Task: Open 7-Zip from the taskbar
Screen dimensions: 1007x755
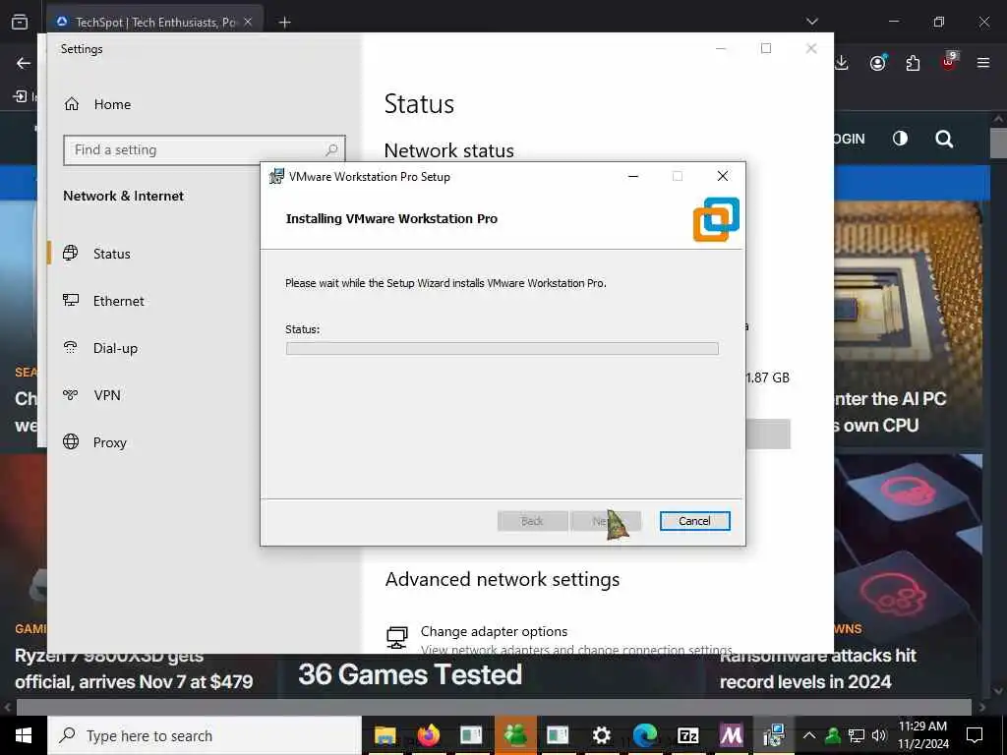Action: 687,735
